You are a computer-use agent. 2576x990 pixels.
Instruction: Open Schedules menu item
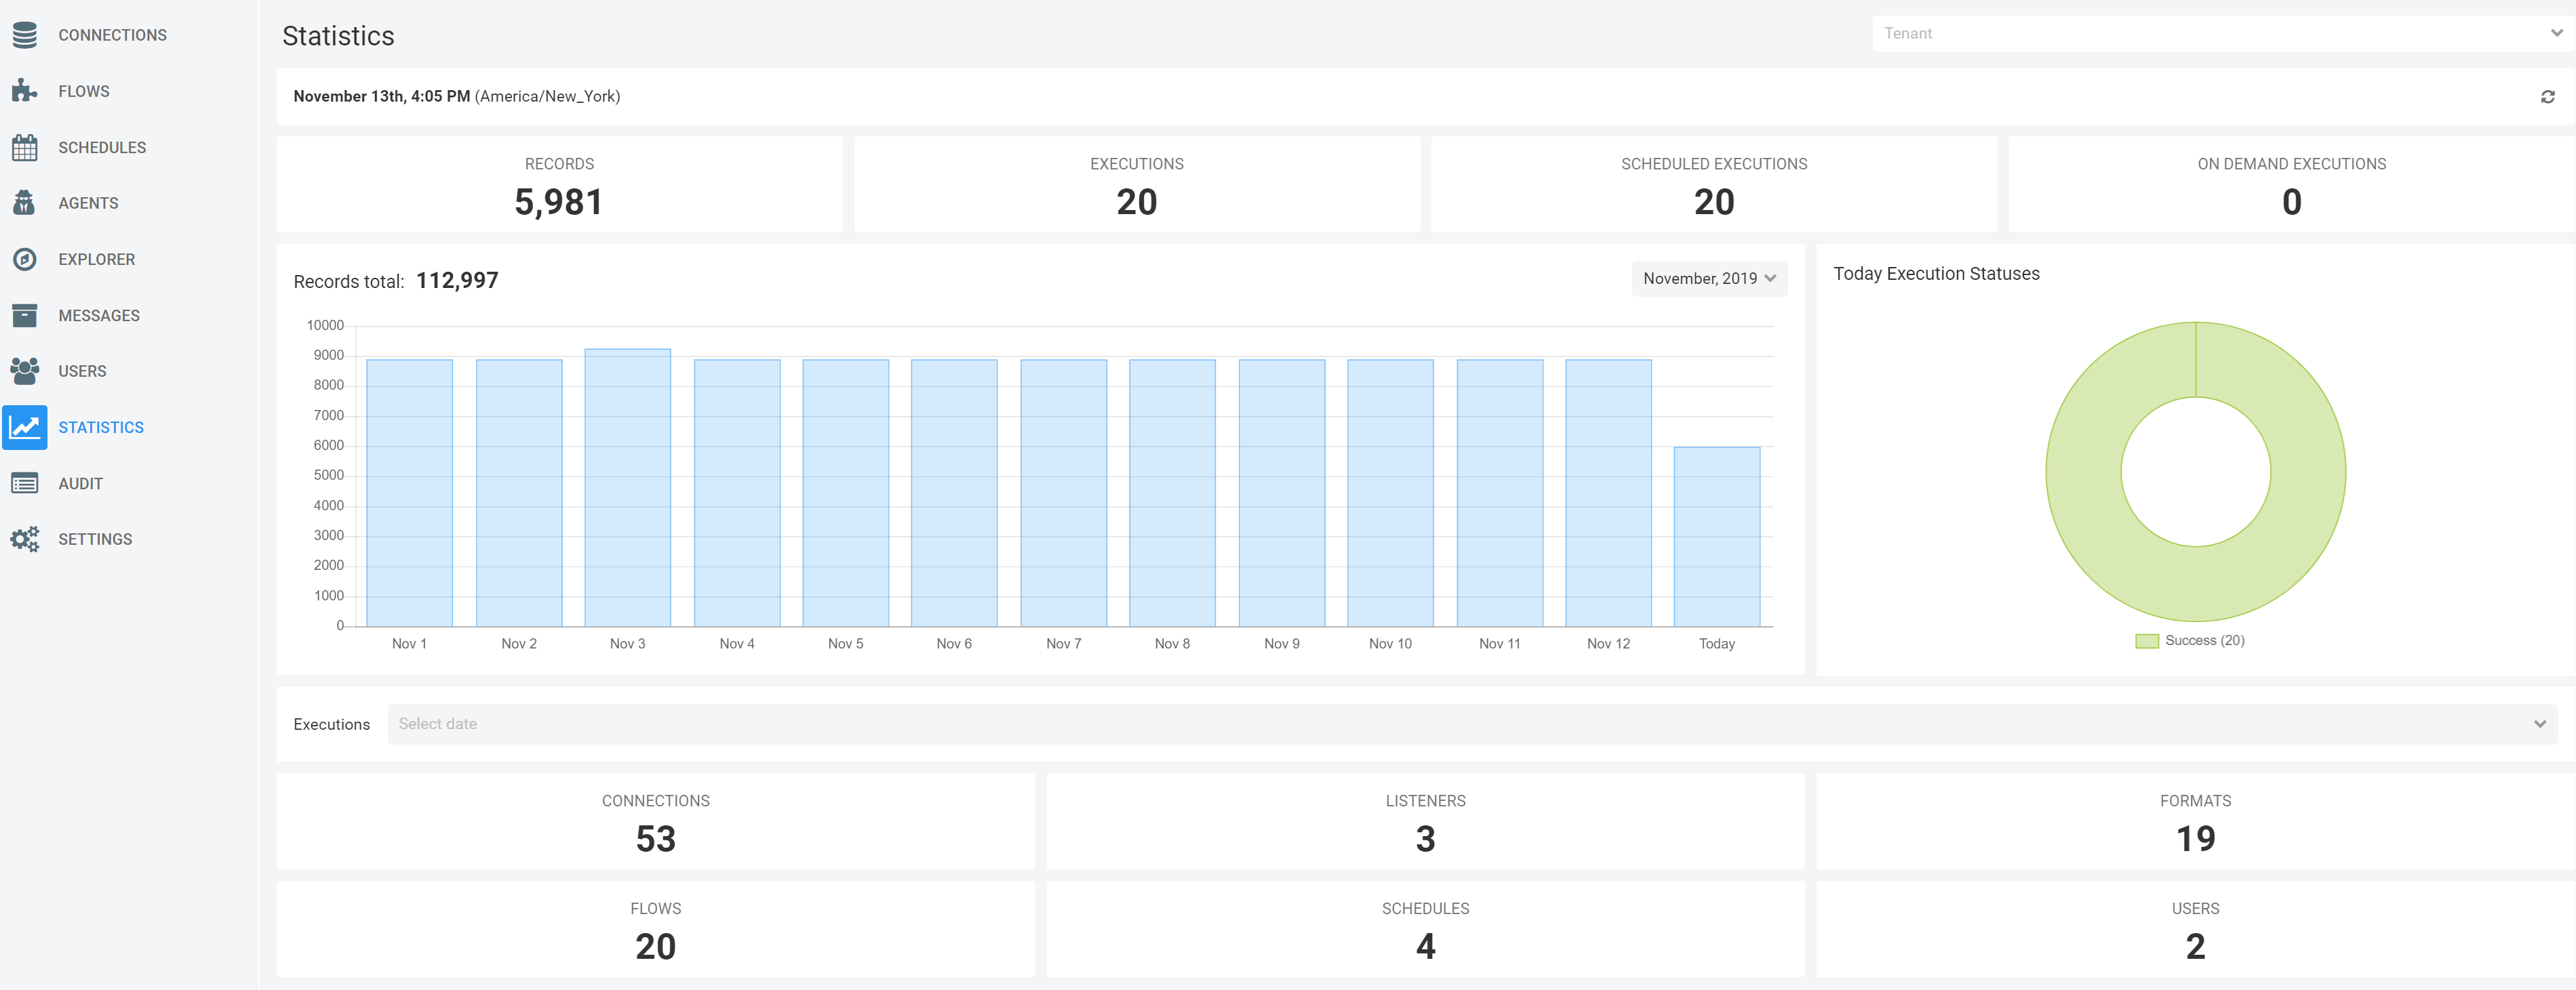click(102, 147)
